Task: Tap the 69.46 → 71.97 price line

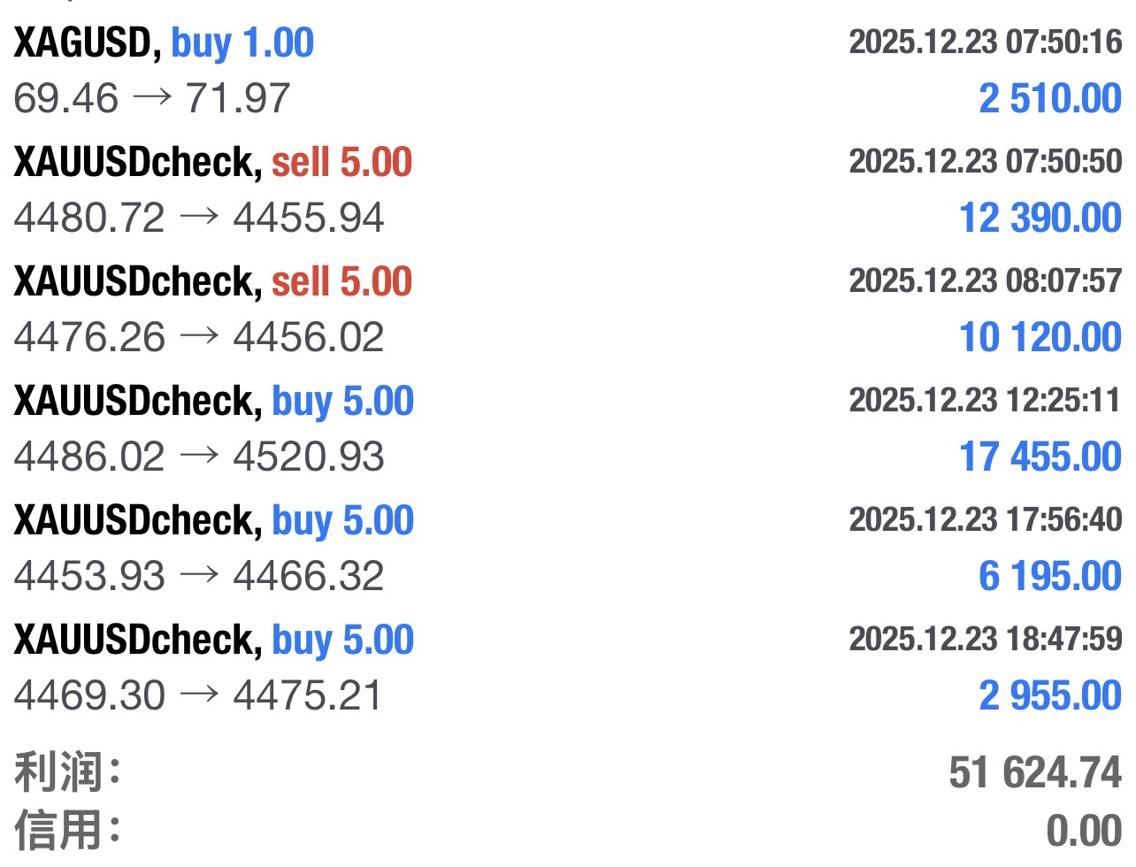Action: (x=151, y=98)
